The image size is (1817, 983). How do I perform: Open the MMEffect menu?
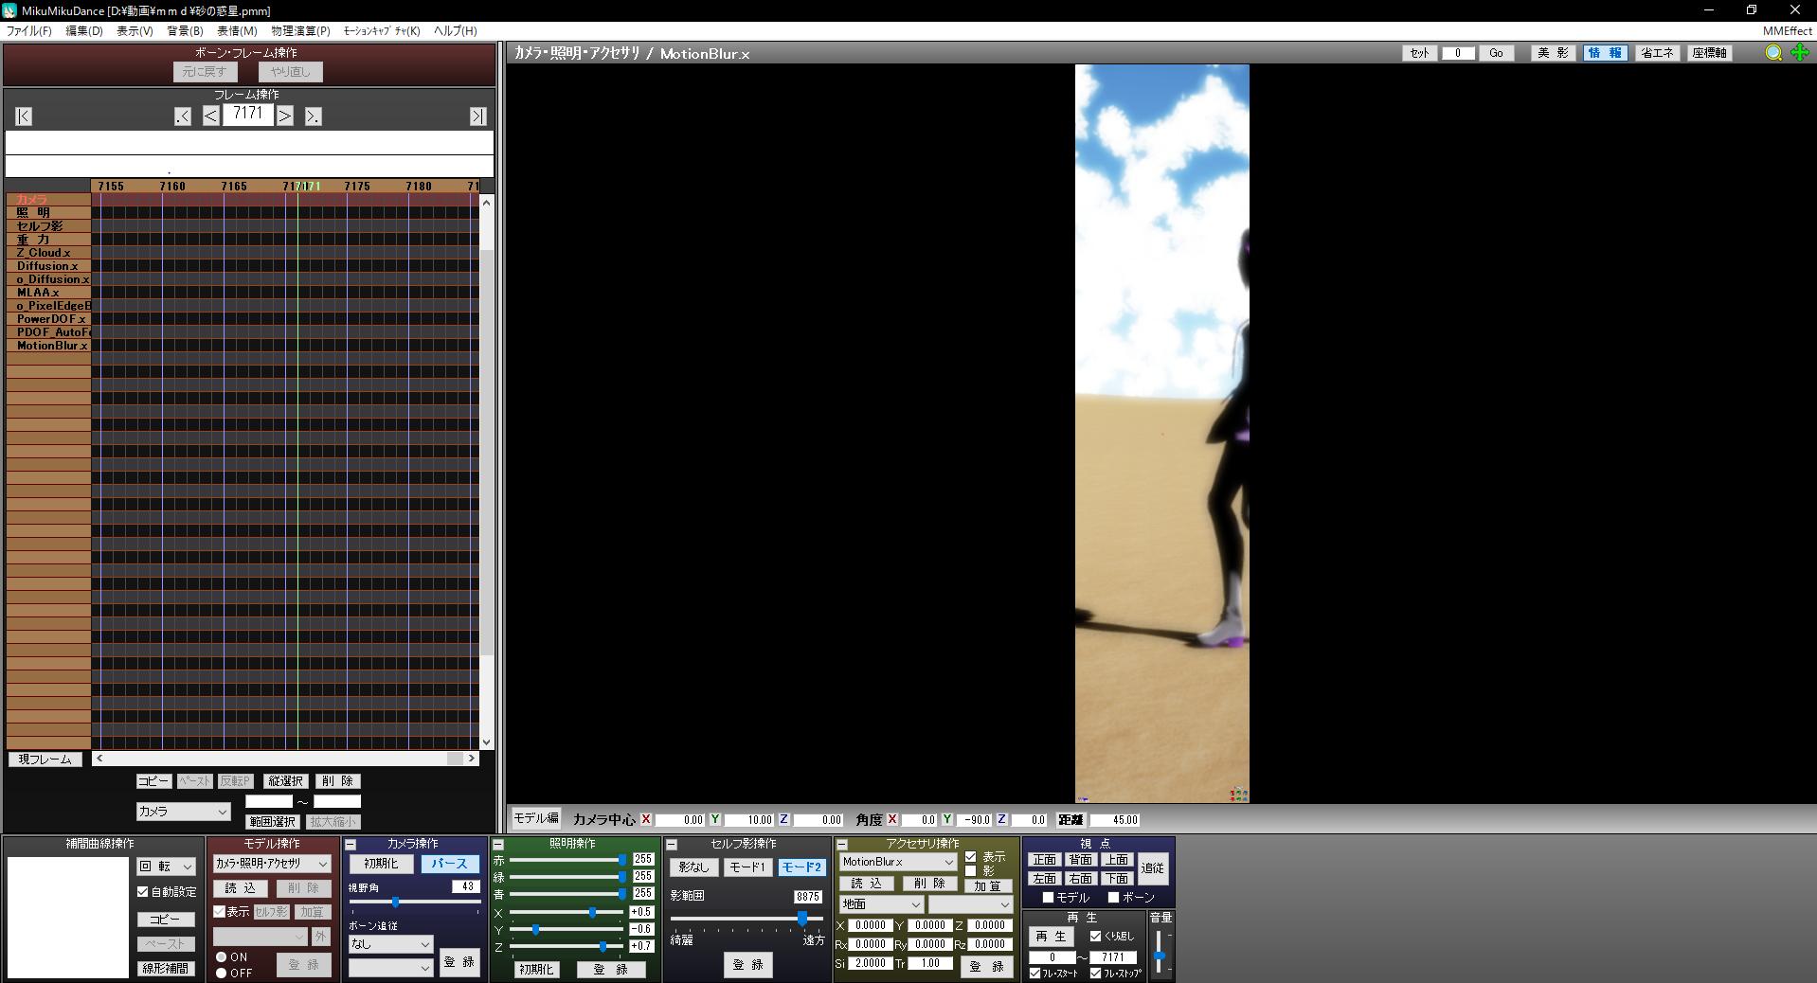click(1788, 31)
